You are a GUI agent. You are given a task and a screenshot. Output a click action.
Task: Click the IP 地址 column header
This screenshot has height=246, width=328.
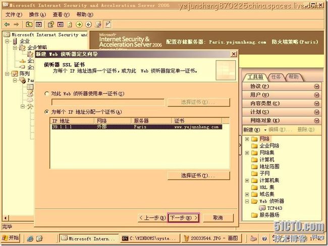[72, 121]
